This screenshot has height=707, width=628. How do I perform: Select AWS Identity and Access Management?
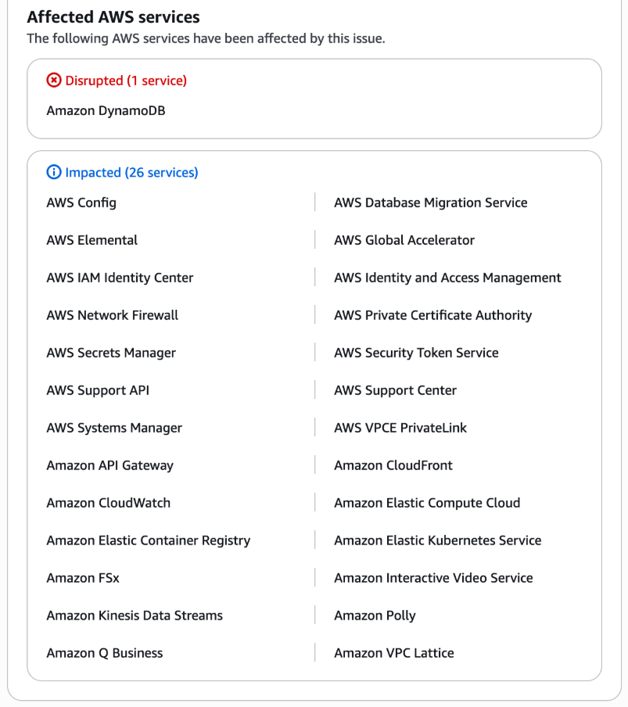447,278
